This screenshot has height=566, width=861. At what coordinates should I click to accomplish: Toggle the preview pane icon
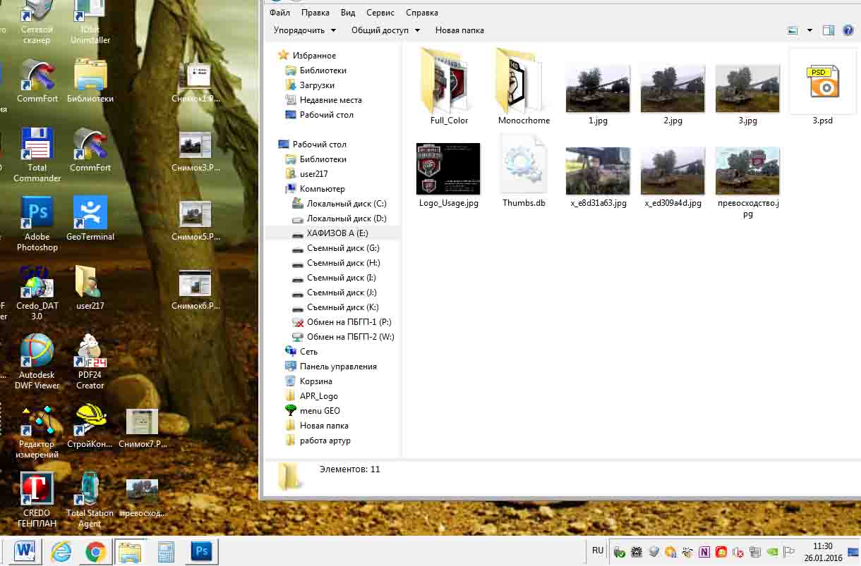point(829,30)
